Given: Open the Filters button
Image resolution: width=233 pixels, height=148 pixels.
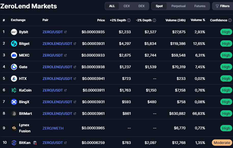Looking at the screenshot, I should 223,6.
